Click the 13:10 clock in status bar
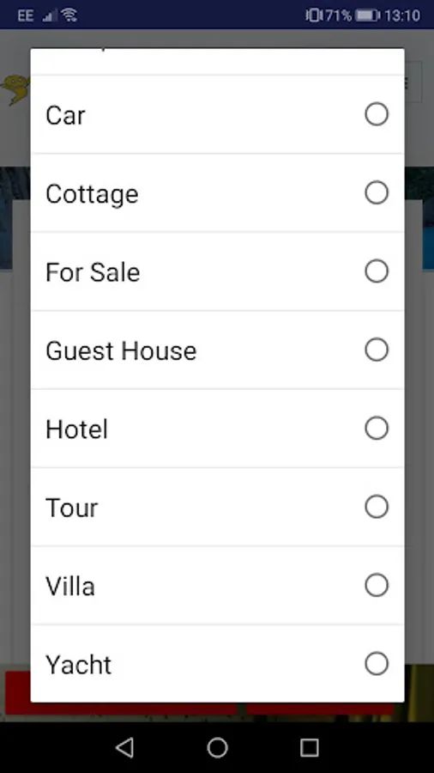 point(402,15)
